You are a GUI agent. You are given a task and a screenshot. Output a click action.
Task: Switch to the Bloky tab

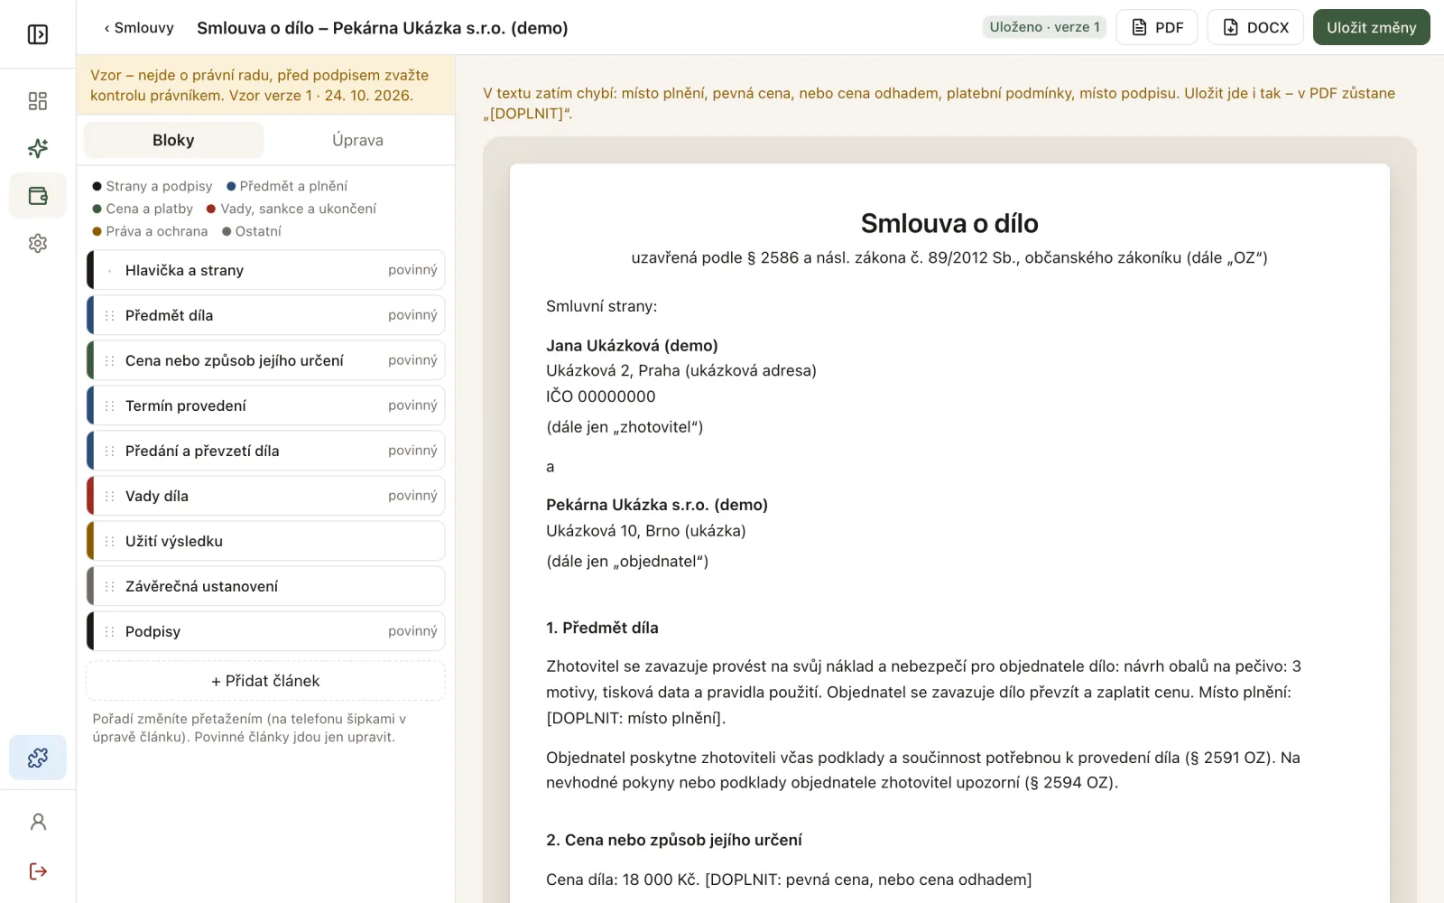coord(173,140)
